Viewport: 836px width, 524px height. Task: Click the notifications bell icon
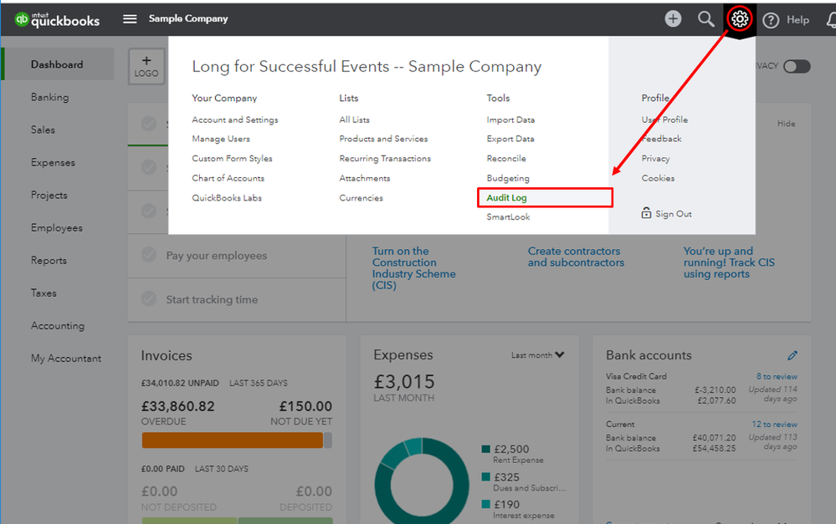(x=828, y=19)
